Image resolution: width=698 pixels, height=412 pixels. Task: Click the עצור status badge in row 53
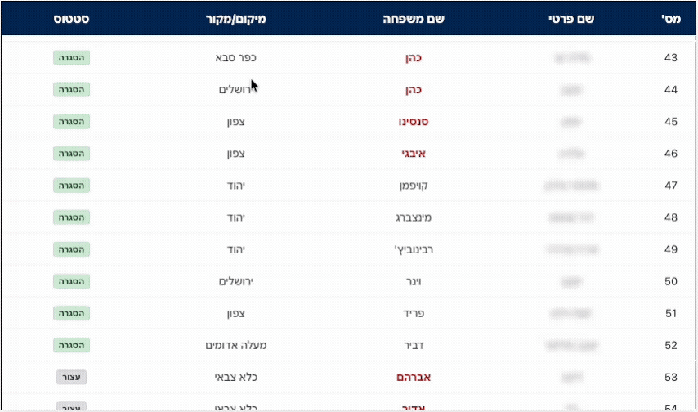coord(72,378)
